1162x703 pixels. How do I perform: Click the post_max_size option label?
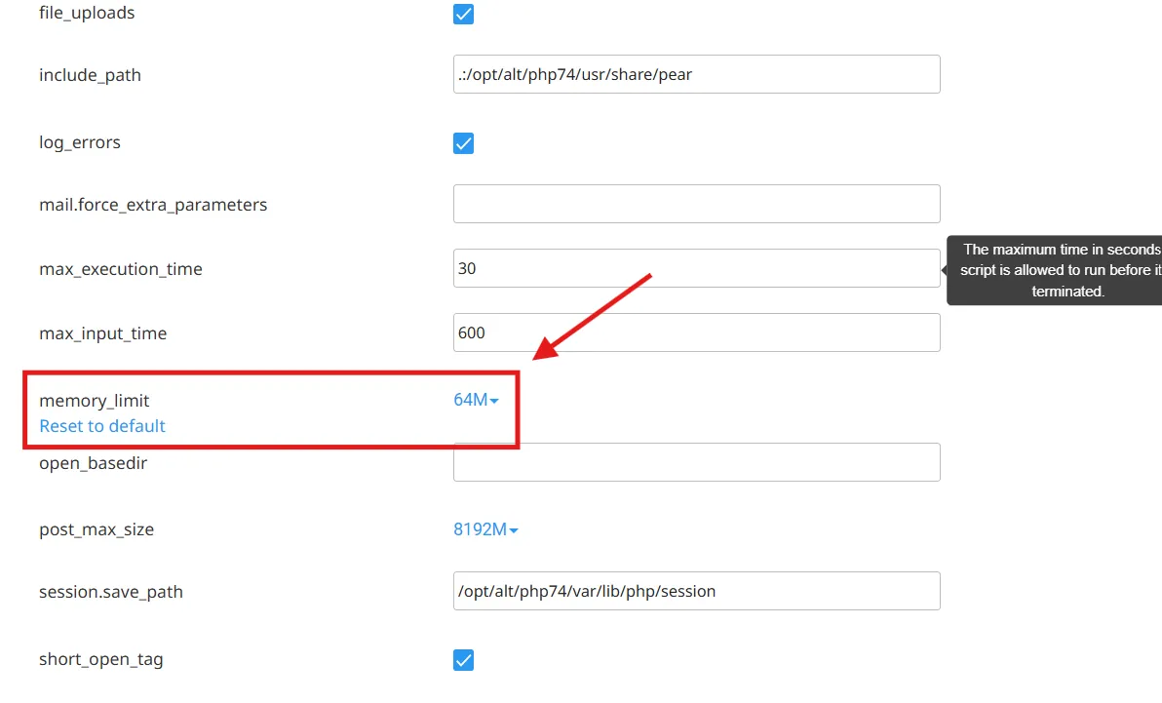[x=97, y=529]
